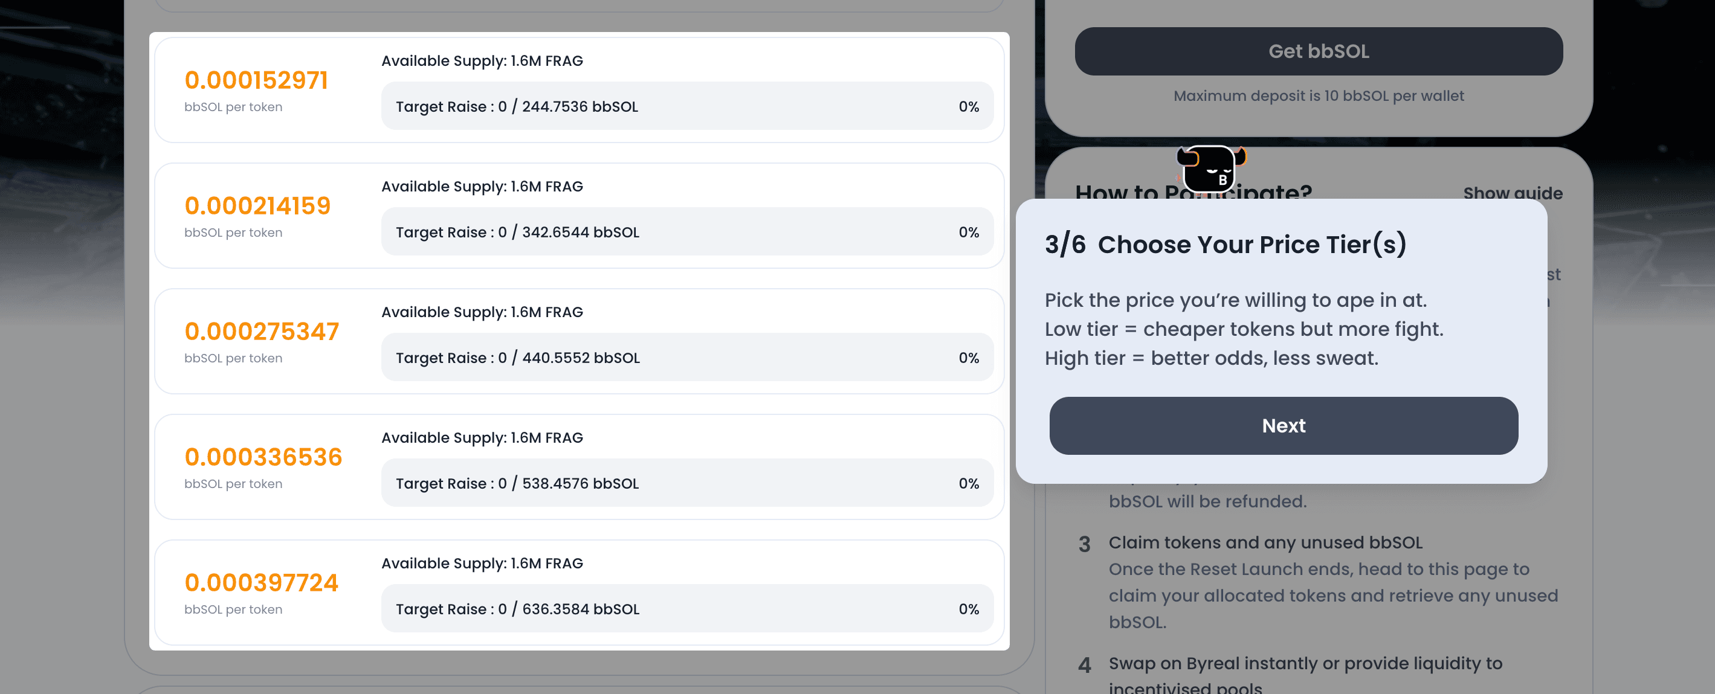
Task: Open the Show guide link
Action: (x=1512, y=194)
